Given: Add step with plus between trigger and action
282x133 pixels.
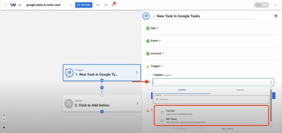Looking at the screenshot, I should 102,88.
